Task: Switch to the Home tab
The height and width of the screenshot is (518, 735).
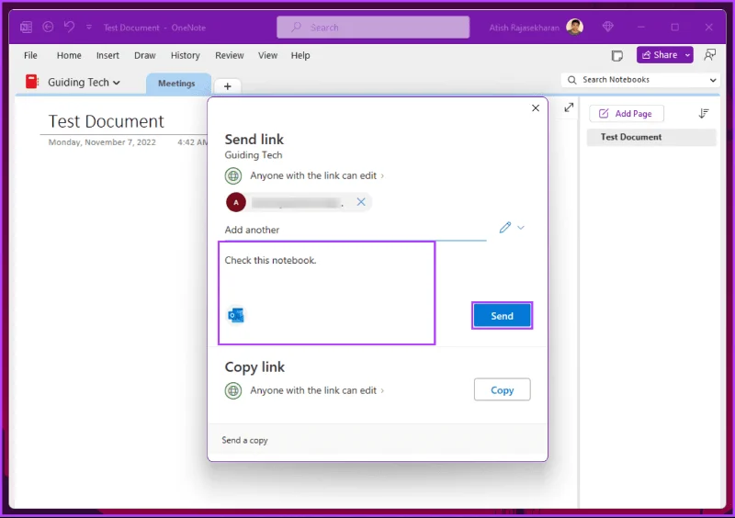Action: click(x=69, y=55)
